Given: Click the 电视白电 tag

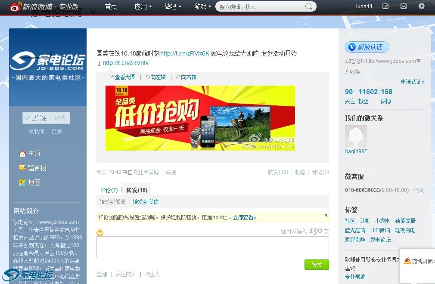Looking at the screenshot, I should 405,230.
